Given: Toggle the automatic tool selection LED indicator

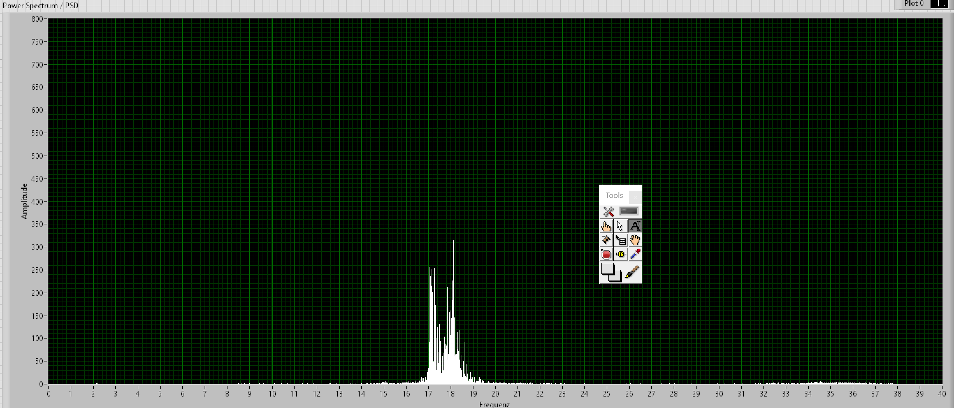Looking at the screenshot, I should (x=628, y=211).
